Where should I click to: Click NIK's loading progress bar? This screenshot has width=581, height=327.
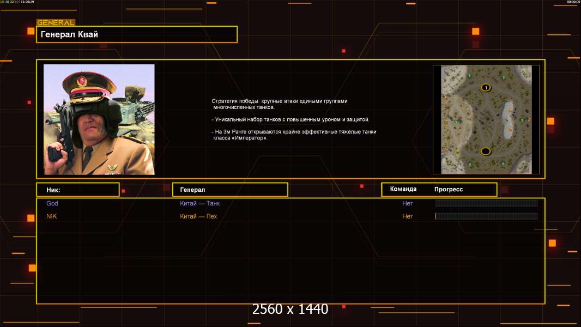point(486,216)
